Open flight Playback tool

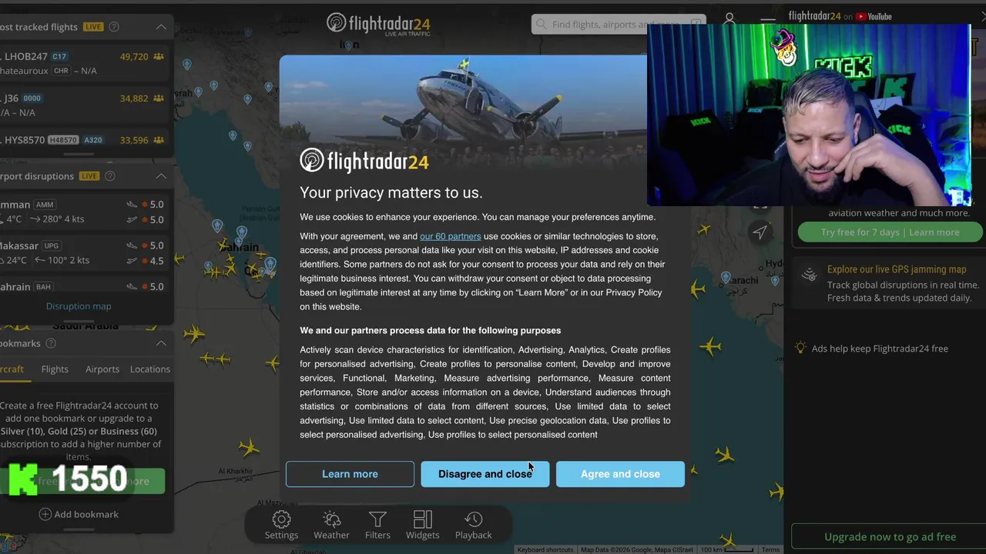click(x=473, y=526)
